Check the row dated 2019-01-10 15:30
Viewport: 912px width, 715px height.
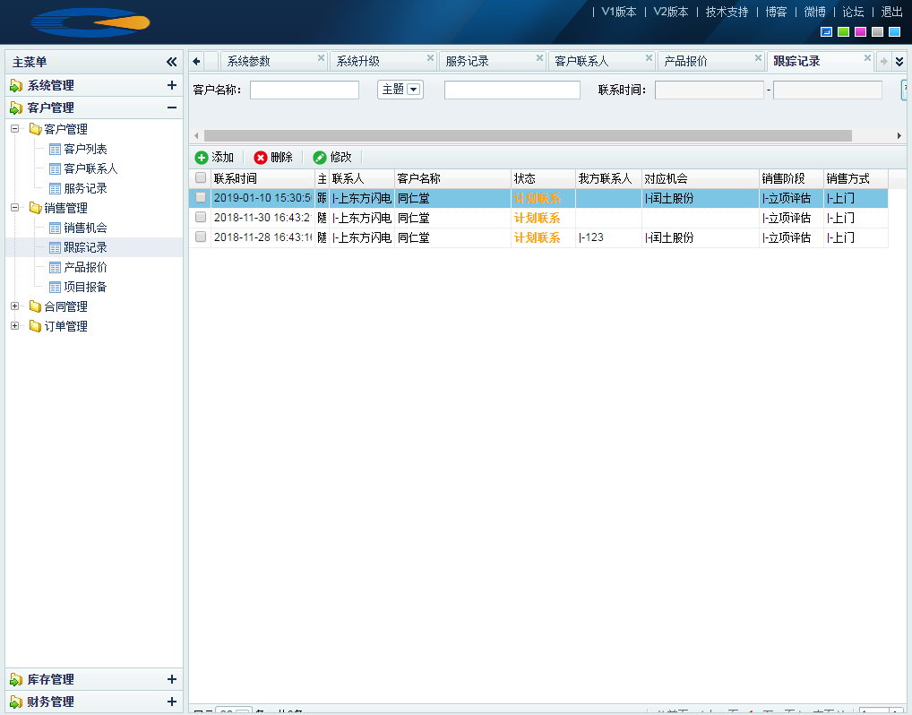[x=201, y=198]
